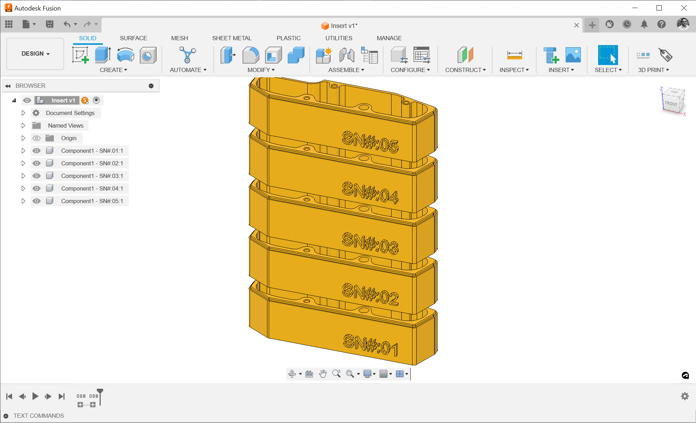Expand the TEXT COMMANDS panel
This screenshot has width=696, height=423.
point(6,416)
